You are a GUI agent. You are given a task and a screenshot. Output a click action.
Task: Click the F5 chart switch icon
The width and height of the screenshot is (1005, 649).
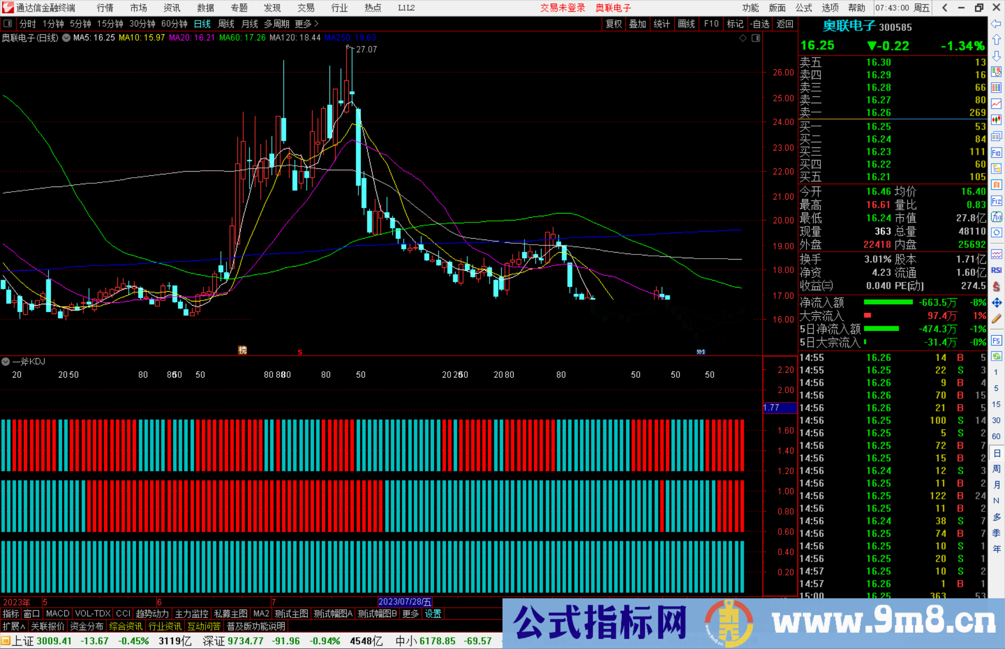coord(997,341)
